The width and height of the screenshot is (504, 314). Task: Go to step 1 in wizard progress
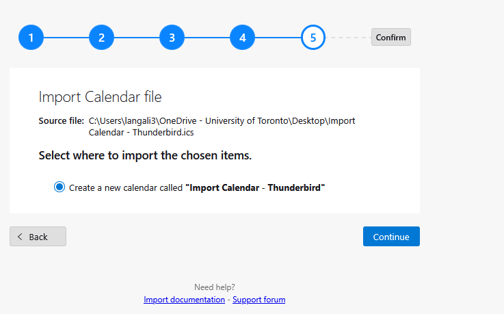[31, 38]
